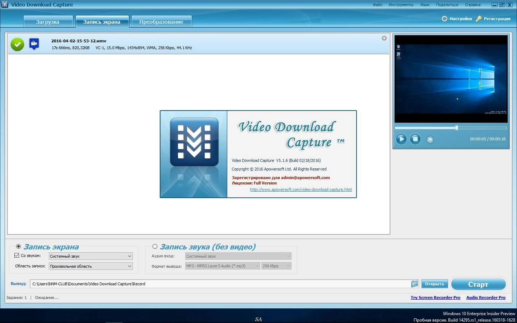The height and width of the screenshot is (323, 517).
Task: Click the video preview thumbnail
Action: (451, 79)
